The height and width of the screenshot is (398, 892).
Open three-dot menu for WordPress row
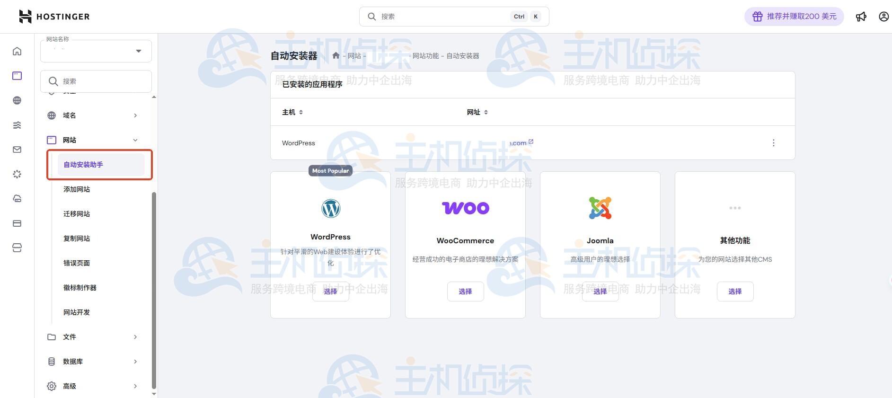click(x=773, y=143)
